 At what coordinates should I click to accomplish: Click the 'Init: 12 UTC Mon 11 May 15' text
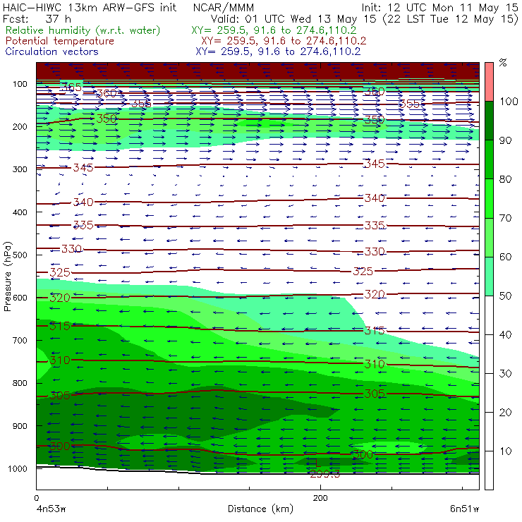coord(439,8)
